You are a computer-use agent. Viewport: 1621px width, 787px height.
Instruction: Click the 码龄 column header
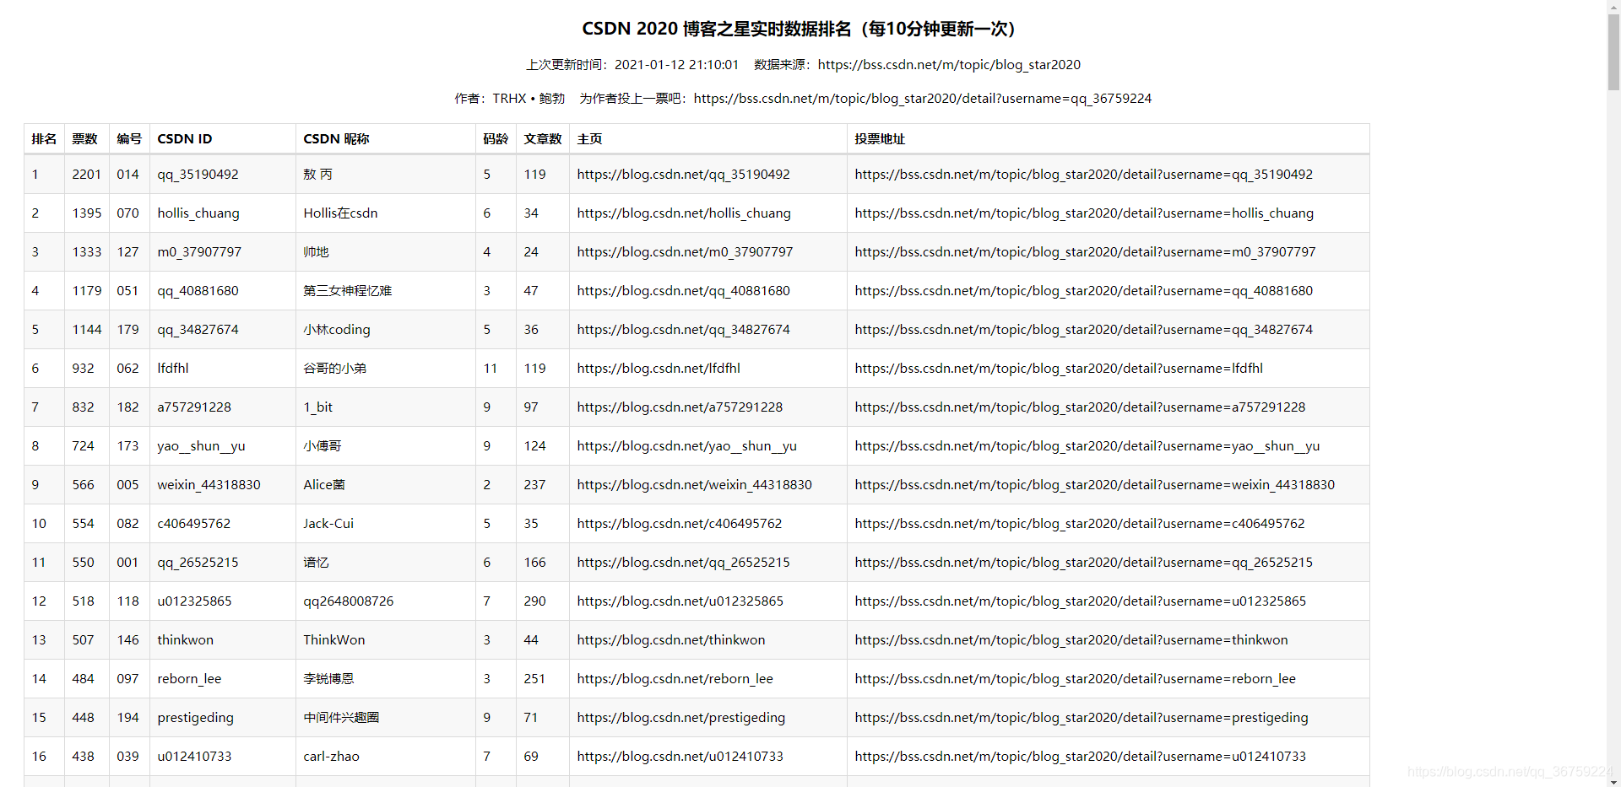click(x=496, y=139)
